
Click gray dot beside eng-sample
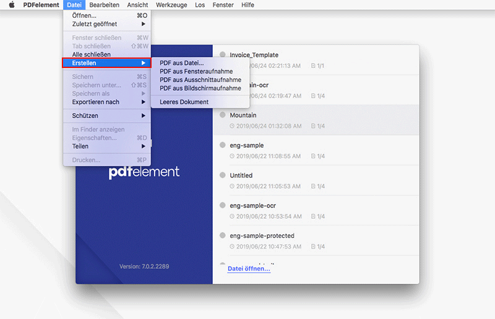pyautogui.click(x=223, y=145)
